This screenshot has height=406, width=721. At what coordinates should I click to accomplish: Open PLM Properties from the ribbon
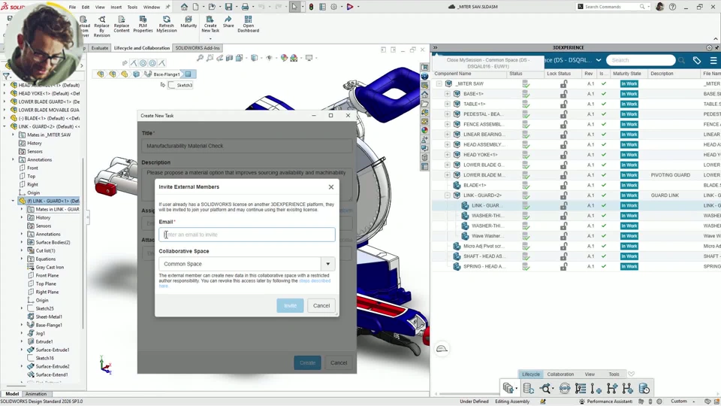[x=143, y=24]
